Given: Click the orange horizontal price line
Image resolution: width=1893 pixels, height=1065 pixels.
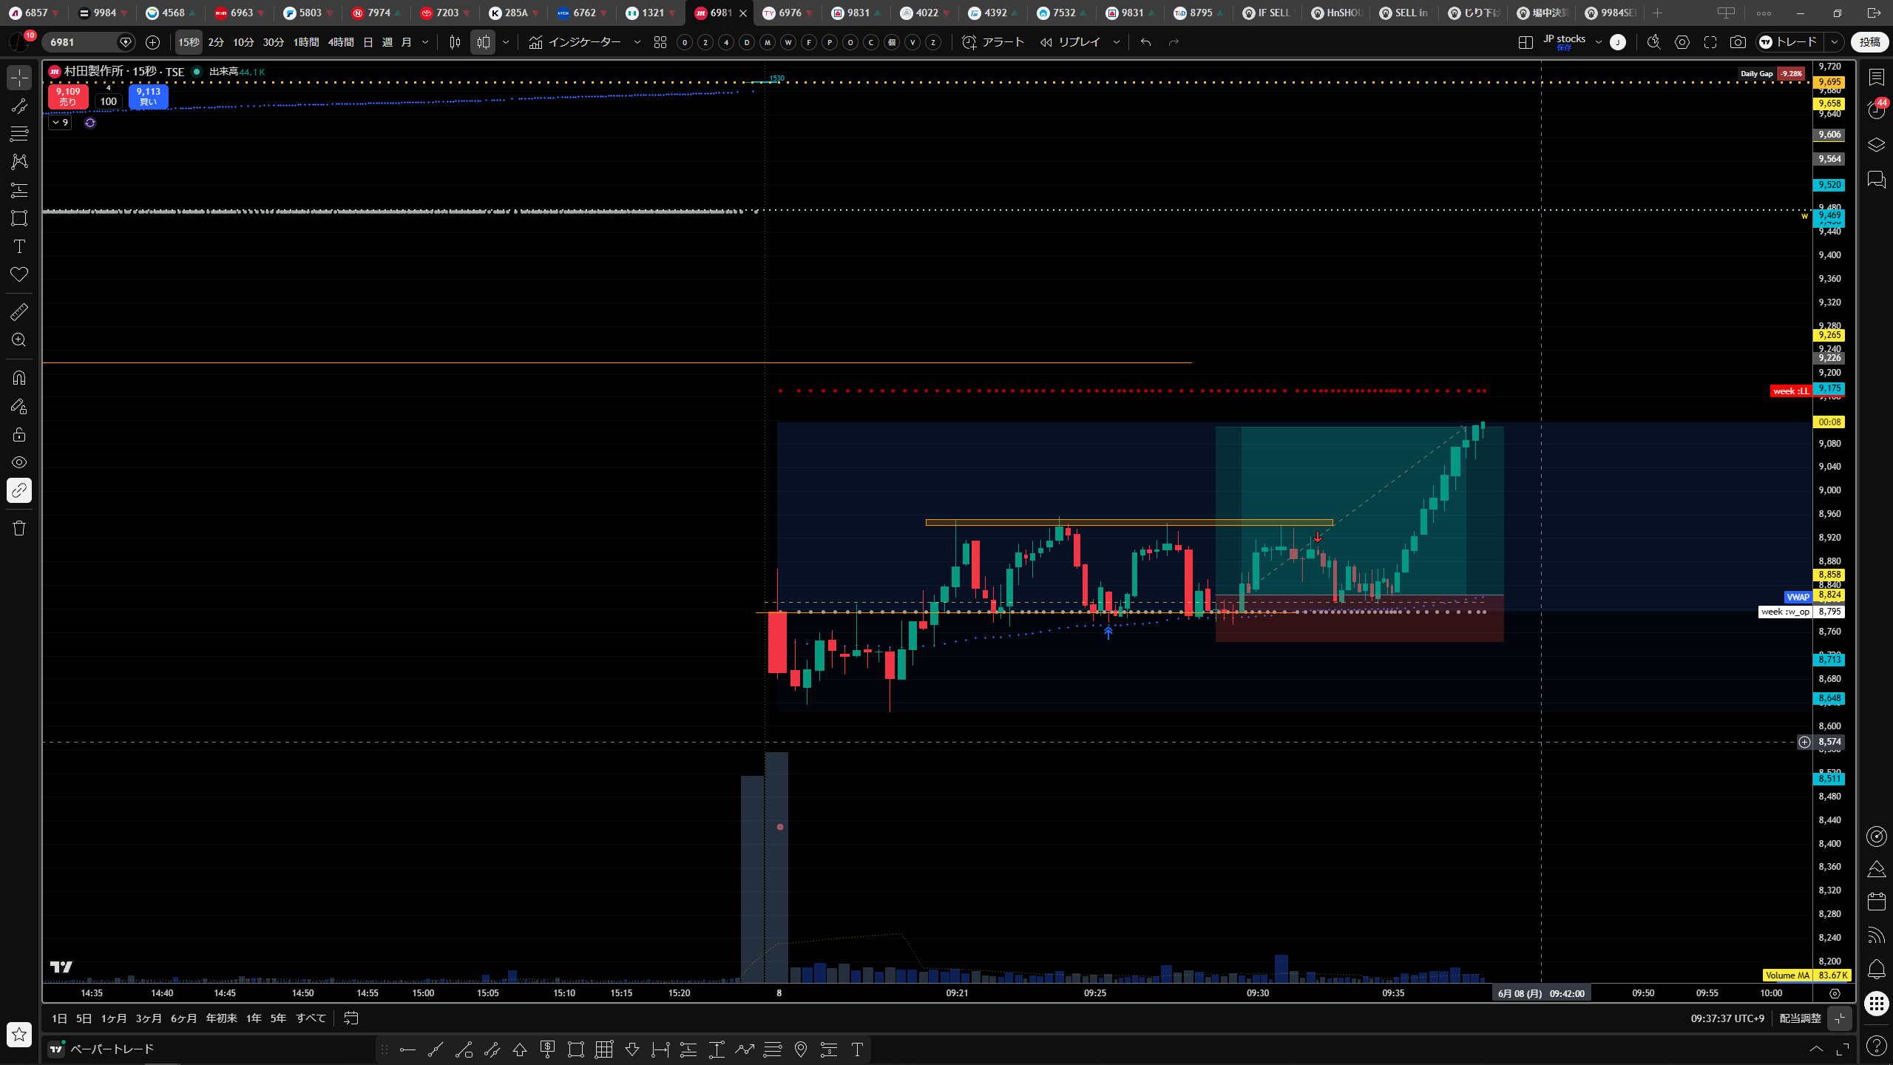Looking at the screenshot, I should [x=617, y=362].
